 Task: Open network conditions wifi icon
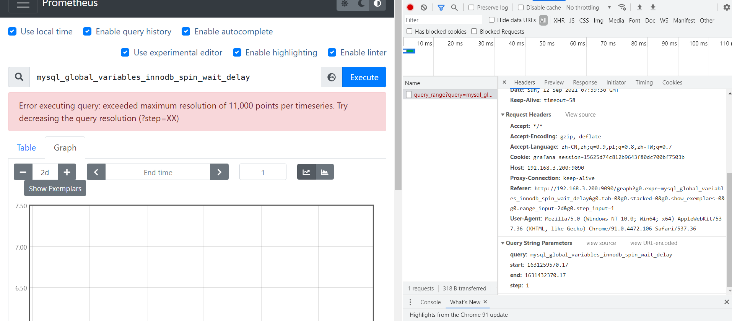point(622,7)
